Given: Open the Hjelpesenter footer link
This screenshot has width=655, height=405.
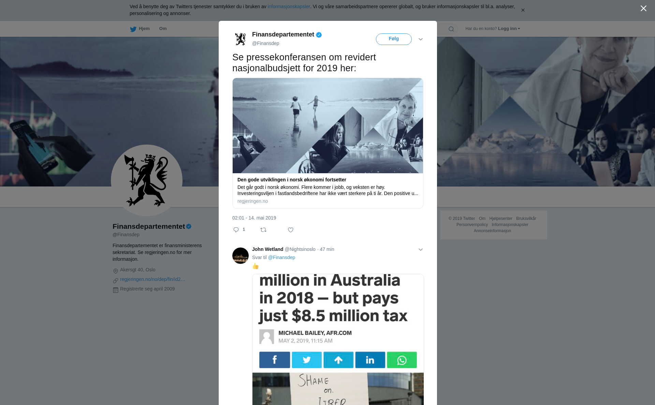Looking at the screenshot, I should coord(501,219).
